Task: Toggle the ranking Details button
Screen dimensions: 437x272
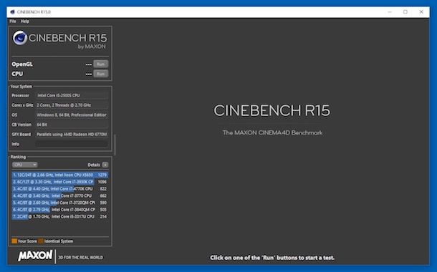Action: point(105,165)
